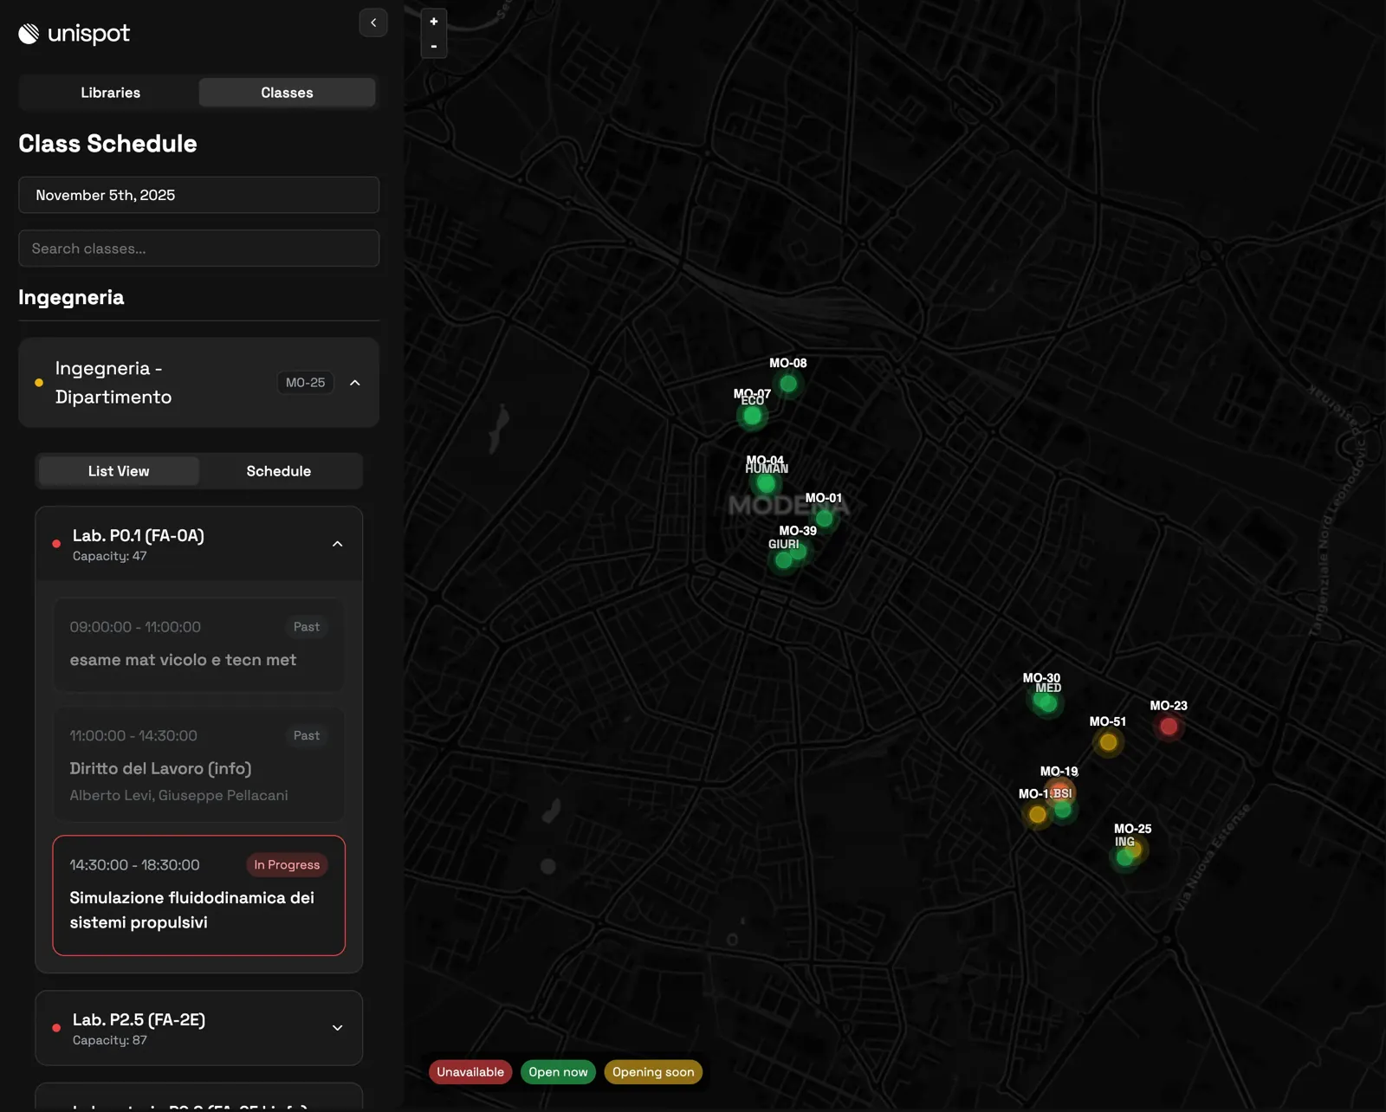The height and width of the screenshot is (1112, 1386).
Task: Open the date picker showing November 5th, 2025
Action: pyautogui.click(x=198, y=195)
